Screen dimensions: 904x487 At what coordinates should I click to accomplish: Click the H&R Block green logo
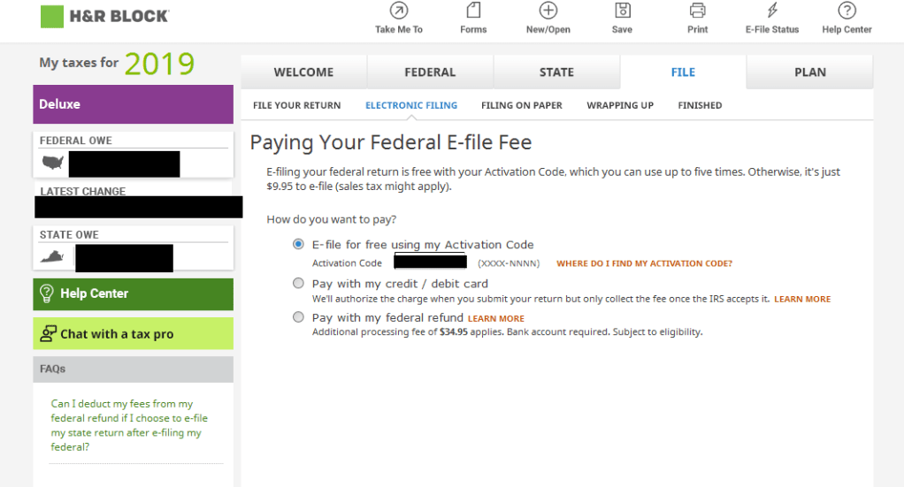[x=52, y=16]
